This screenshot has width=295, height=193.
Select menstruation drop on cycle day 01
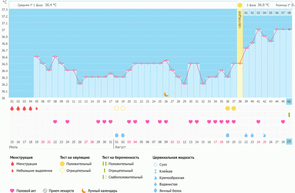click(x=12, y=108)
